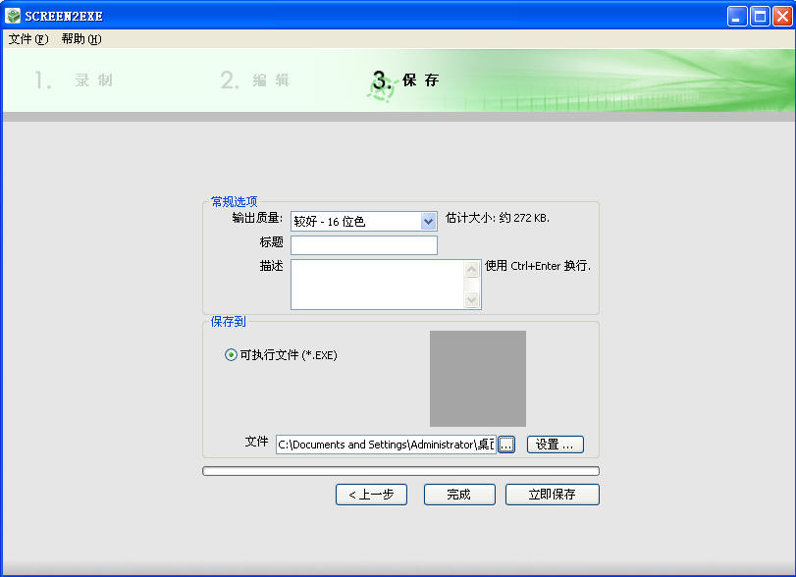Click the save progress bar
The width and height of the screenshot is (796, 577).
(x=401, y=471)
